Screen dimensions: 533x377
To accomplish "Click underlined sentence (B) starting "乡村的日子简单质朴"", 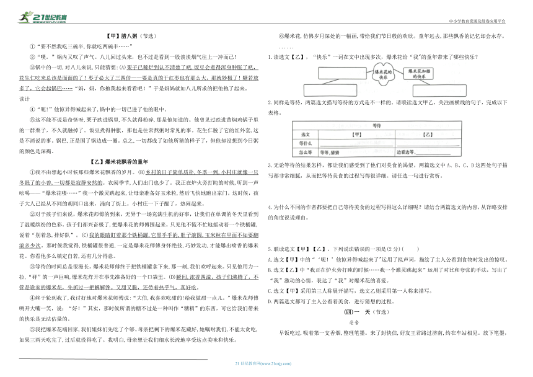I will 139,177.
